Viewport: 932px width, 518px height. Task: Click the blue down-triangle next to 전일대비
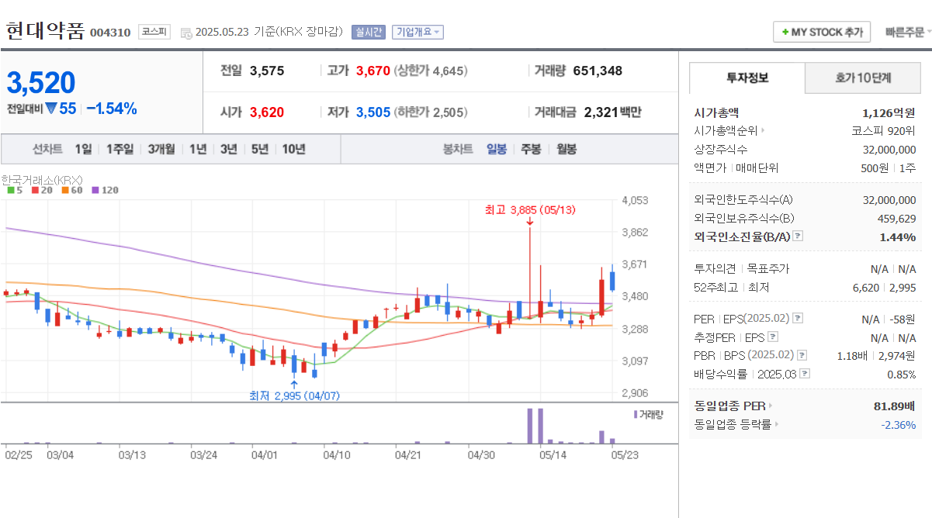click(x=51, y=109)
